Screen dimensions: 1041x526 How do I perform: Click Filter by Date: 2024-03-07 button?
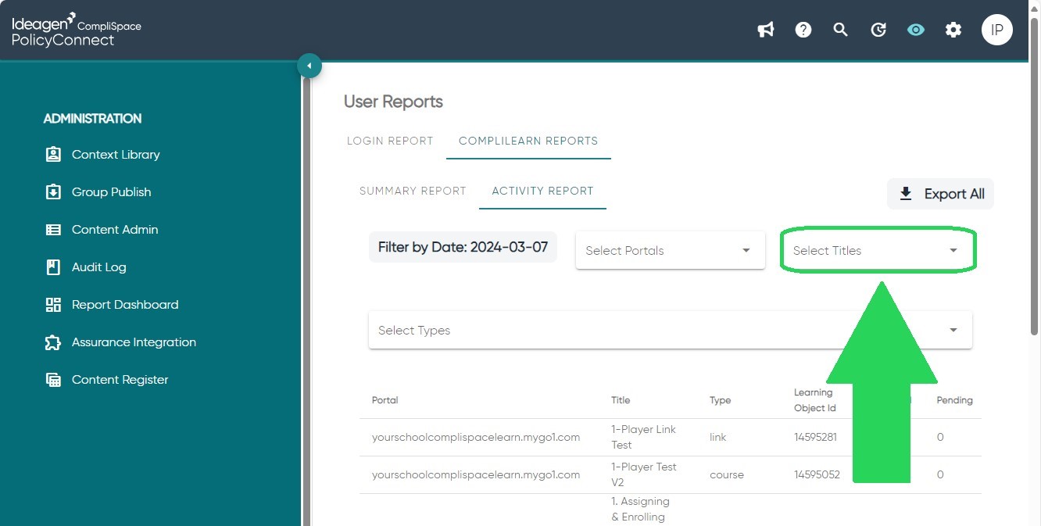(x=463, y=247)
